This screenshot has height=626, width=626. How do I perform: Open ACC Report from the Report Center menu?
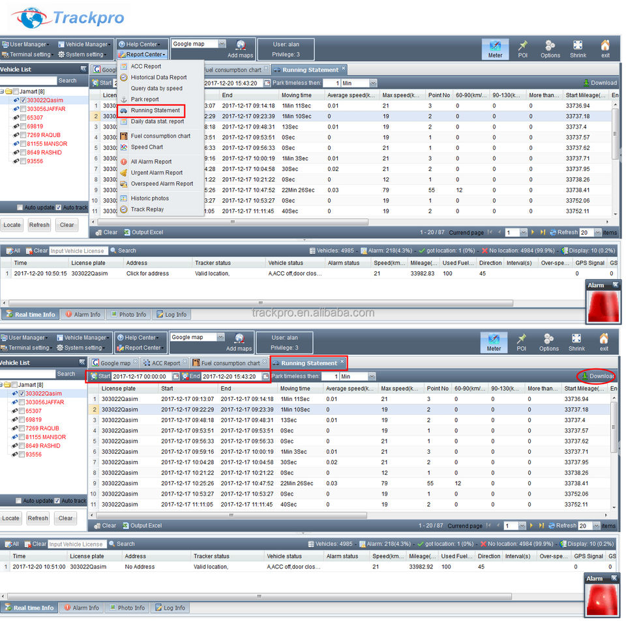(x=145, y=67)
